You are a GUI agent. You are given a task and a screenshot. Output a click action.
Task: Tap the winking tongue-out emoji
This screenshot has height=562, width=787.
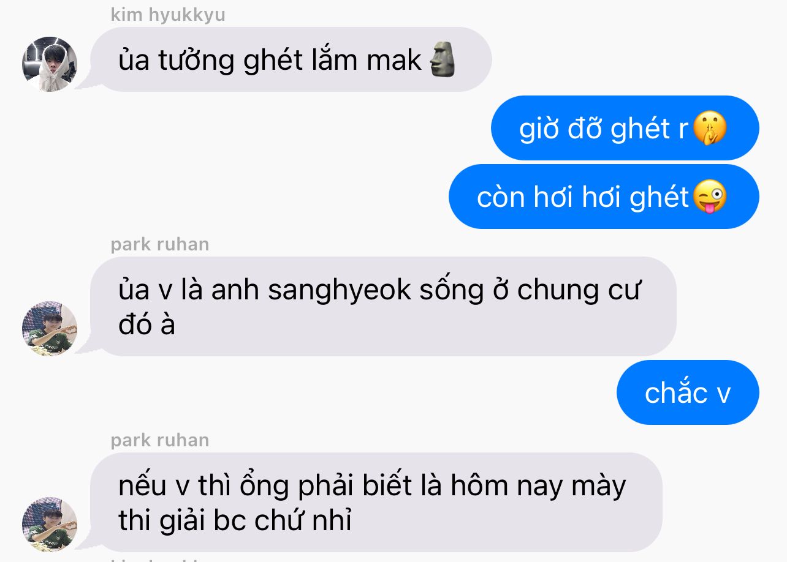tap(710, 197)
